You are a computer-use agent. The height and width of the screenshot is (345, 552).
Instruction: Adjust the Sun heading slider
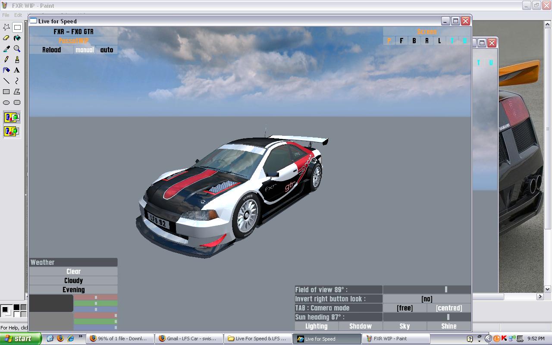[x=427, y=317]
